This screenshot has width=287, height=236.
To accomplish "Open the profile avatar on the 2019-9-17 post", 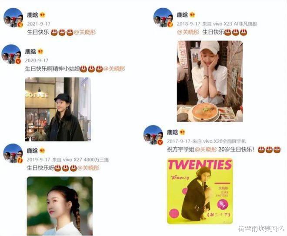I will (13, 153).
